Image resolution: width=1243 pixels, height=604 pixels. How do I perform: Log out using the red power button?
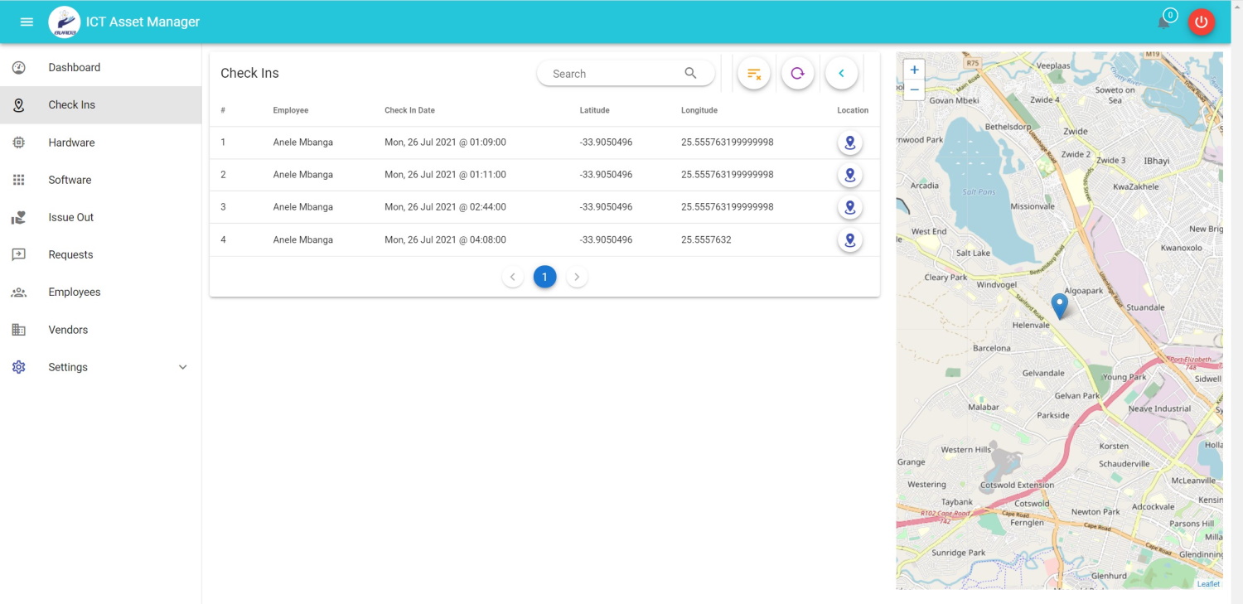tap(1201, 22)
